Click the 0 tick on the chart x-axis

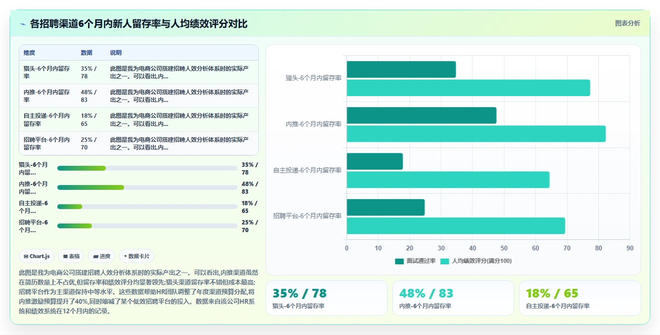tap(346, 248)
